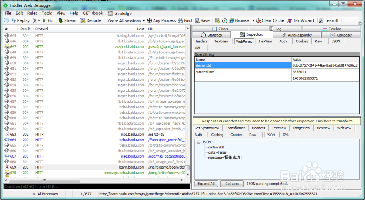
Task: Click the timer stopwatch icon
Action: [x=224, y=21]
